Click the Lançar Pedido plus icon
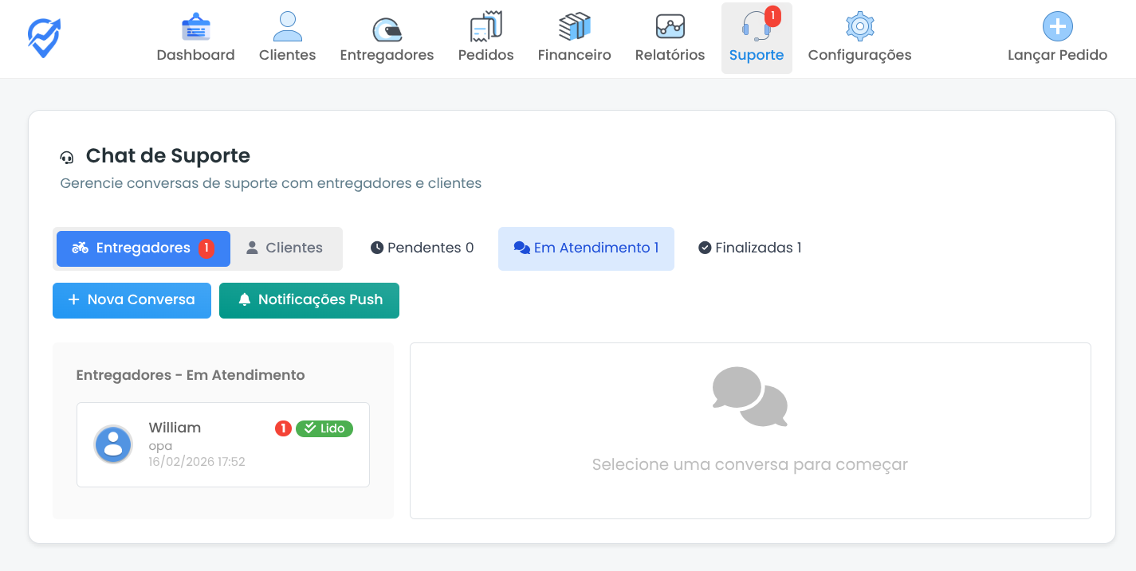 click(1057, 27)
